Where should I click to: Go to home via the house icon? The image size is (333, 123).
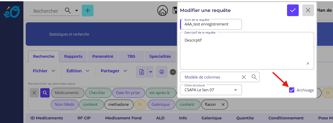163,11
